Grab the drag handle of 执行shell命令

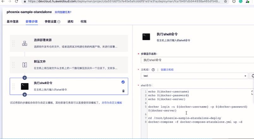coord(14,86)
